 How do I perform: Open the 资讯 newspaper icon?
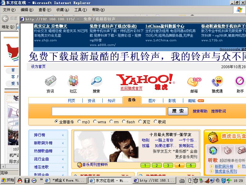click(50, 81)
